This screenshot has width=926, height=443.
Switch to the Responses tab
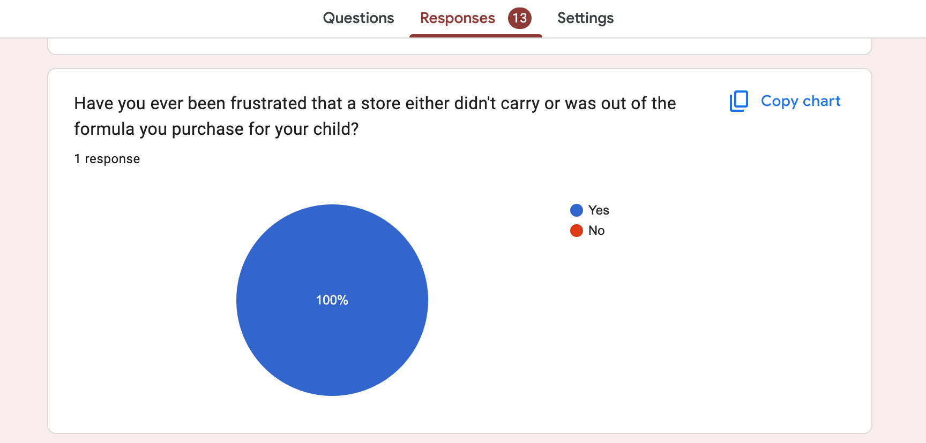click(x=458, y=18)
